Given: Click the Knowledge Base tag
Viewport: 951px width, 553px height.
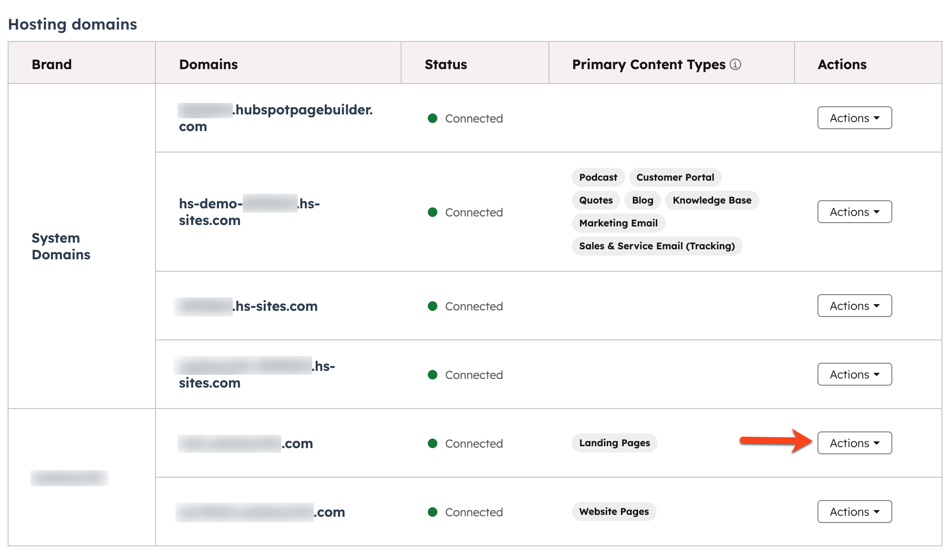Looking at the screenshot, I should (x=712, y=200).
